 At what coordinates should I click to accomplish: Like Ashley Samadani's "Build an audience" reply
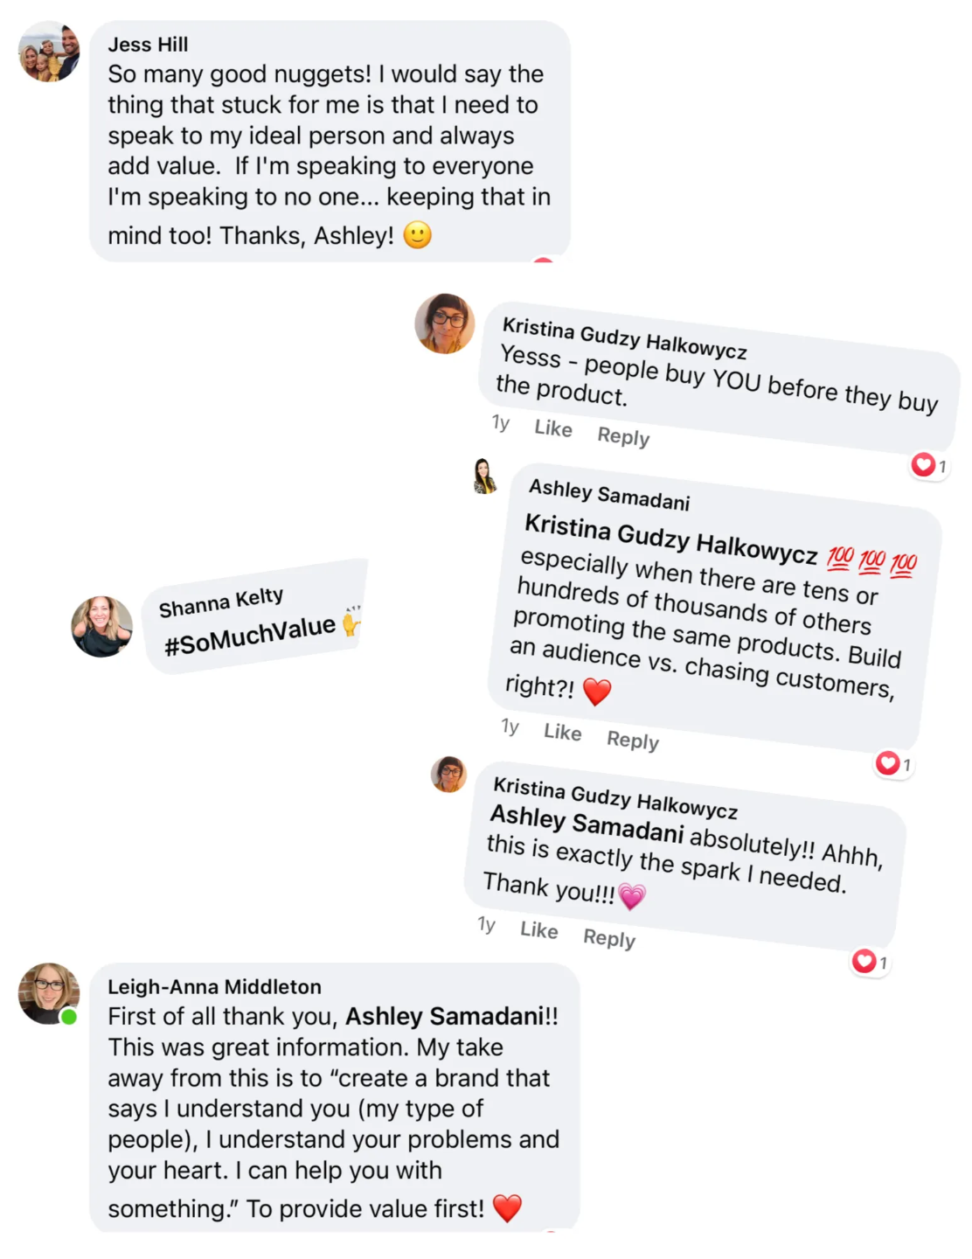click(562, 732)
